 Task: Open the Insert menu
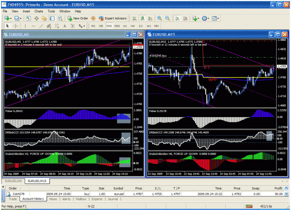27,11
